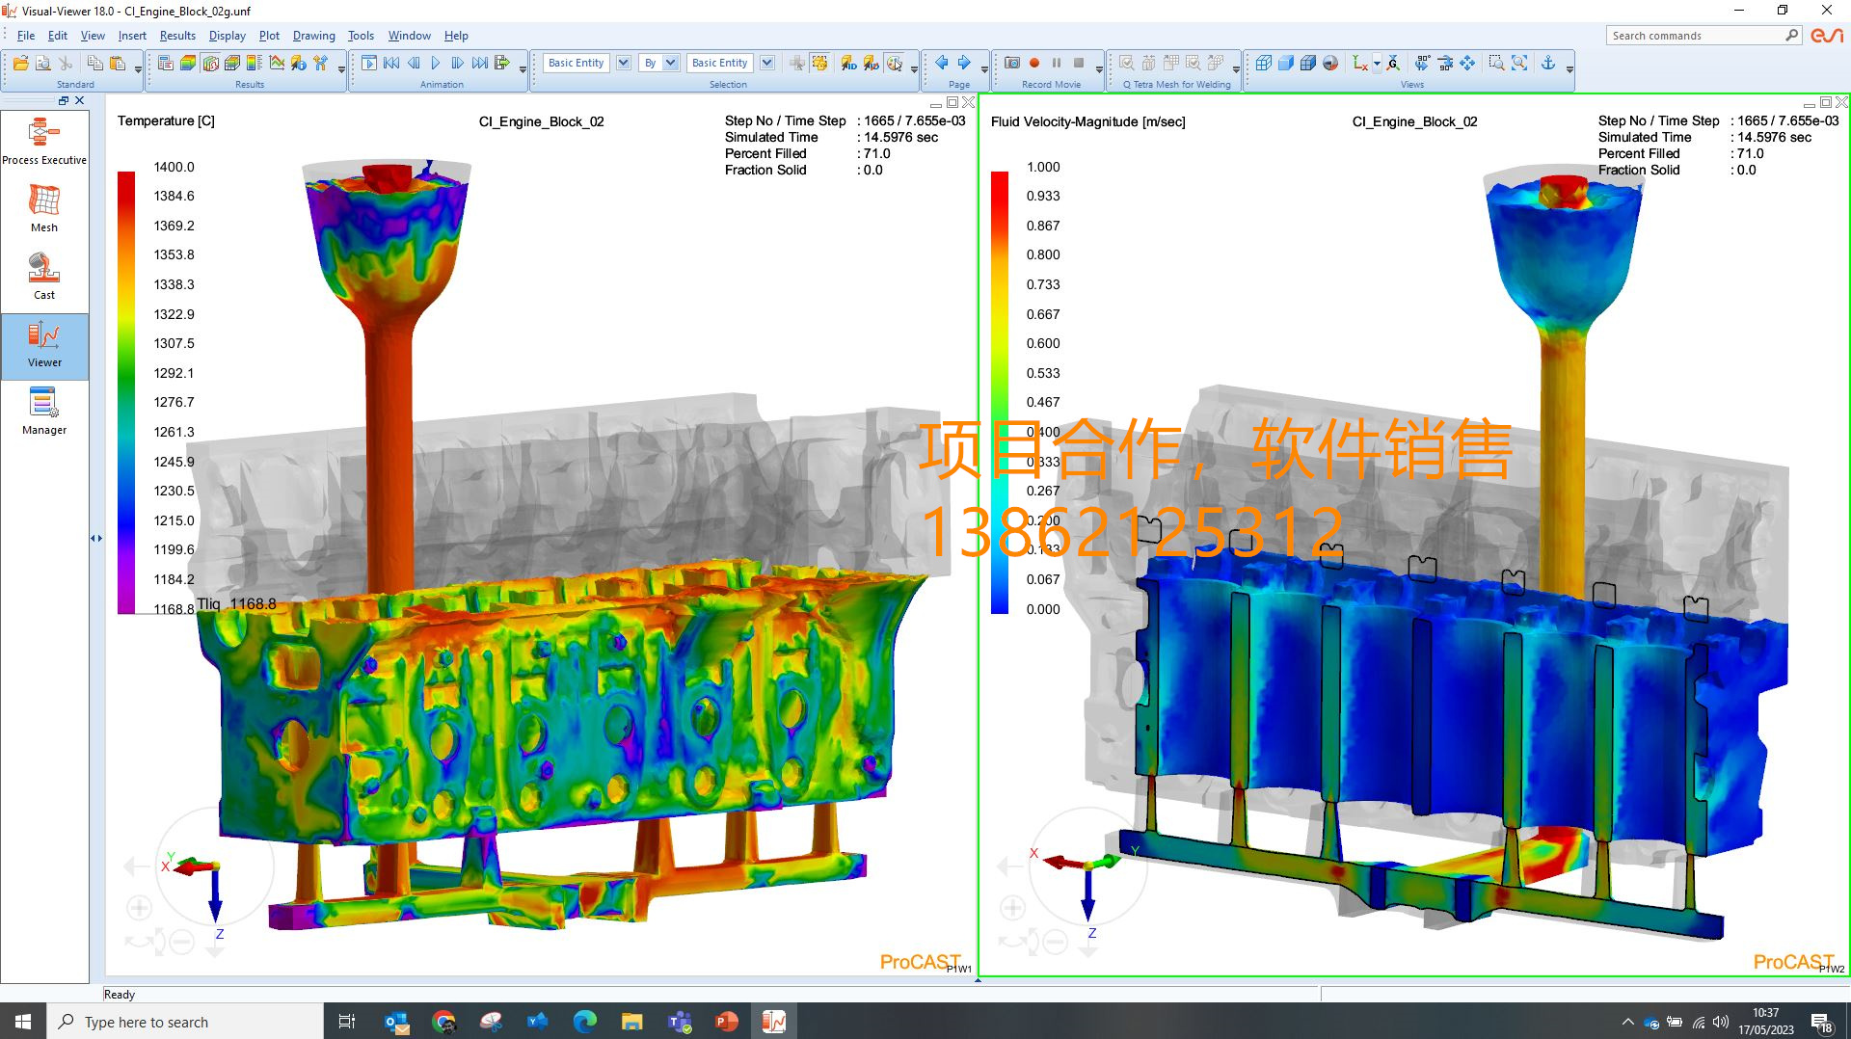Click the export animation icon
The height and width of the screenshot is (1039, 1851).
502,63
